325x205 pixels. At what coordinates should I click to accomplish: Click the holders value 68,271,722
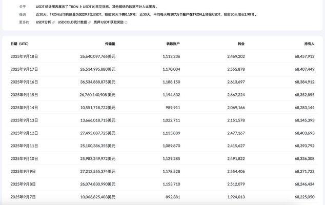point(304,171)
